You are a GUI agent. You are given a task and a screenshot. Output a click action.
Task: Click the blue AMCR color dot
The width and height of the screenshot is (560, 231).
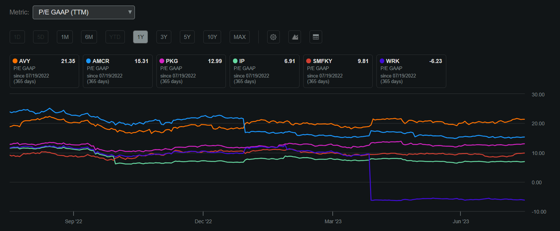click(x=88, y=61)
